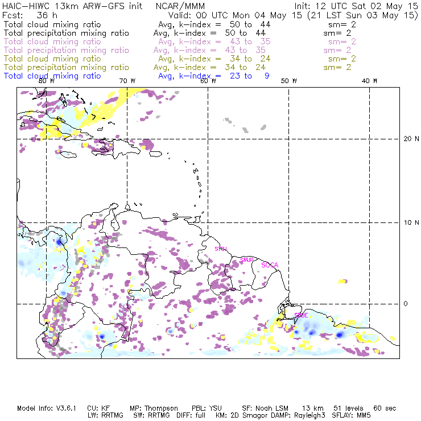Click the "PBL: YSU" model setting text
Screen dimensions: 421x421
point(207,408)
